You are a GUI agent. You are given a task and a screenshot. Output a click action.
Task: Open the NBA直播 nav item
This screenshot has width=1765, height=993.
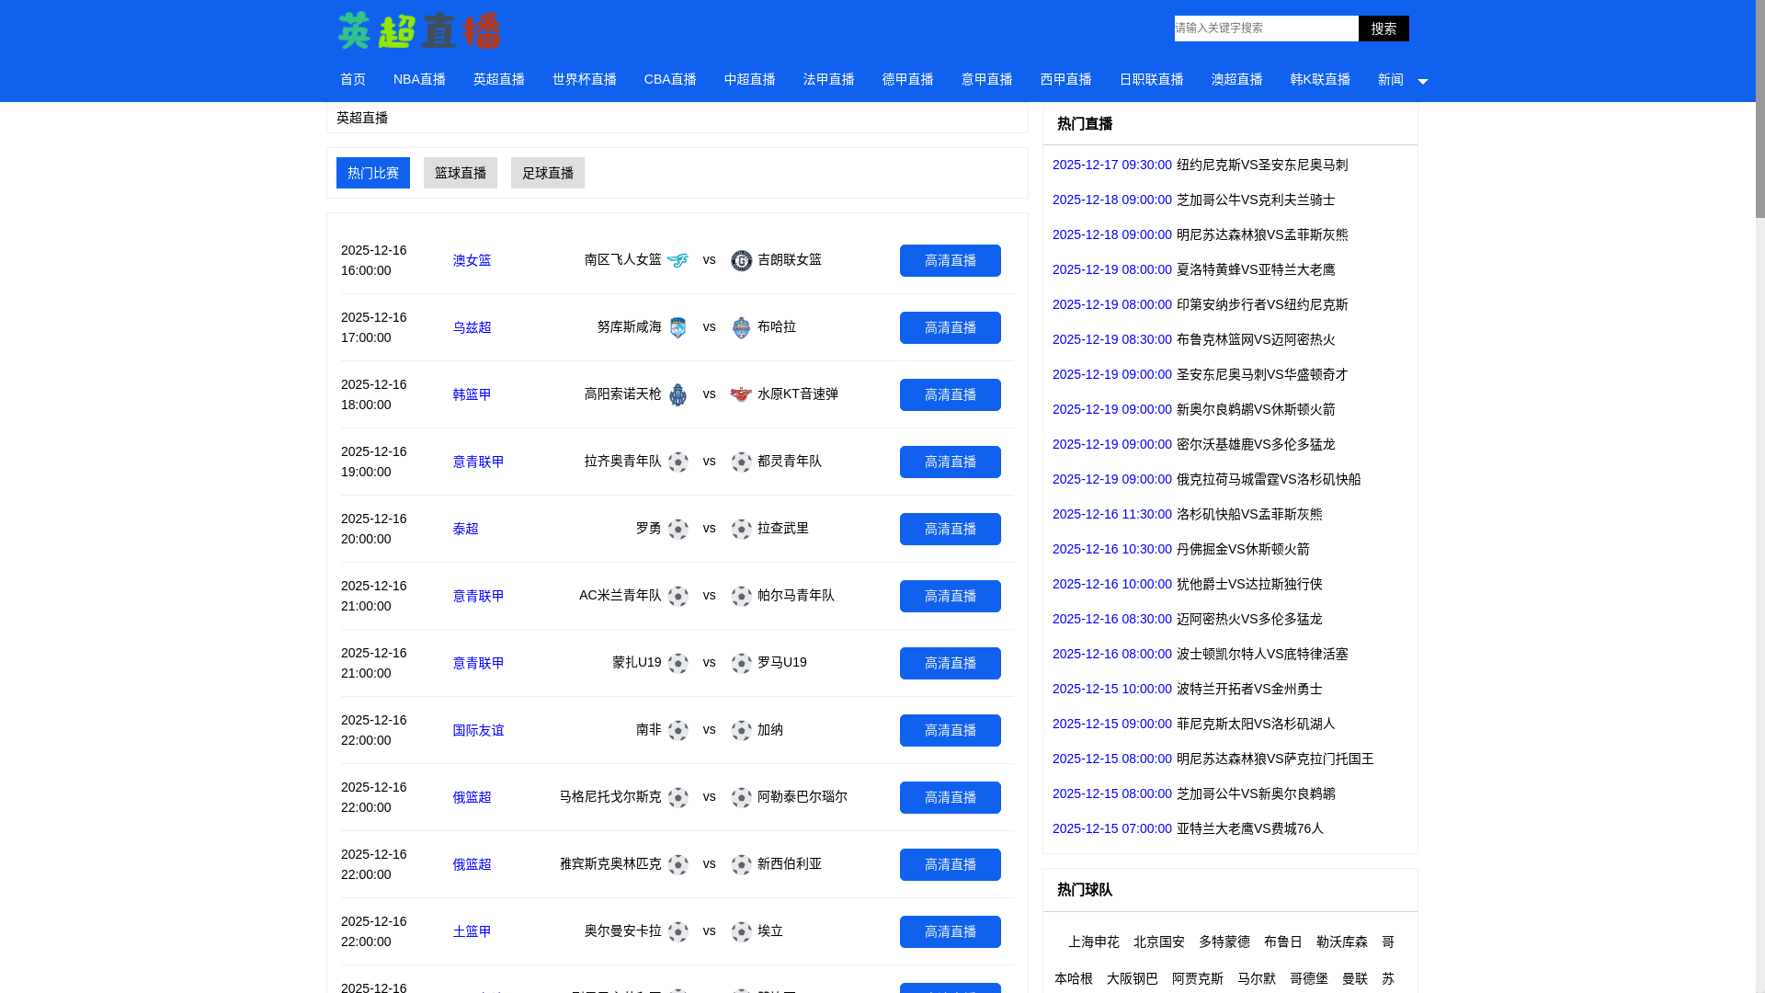[419, 79]
